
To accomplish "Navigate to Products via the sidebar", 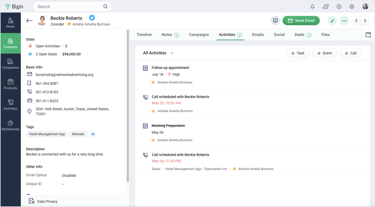I will (10, 84).
